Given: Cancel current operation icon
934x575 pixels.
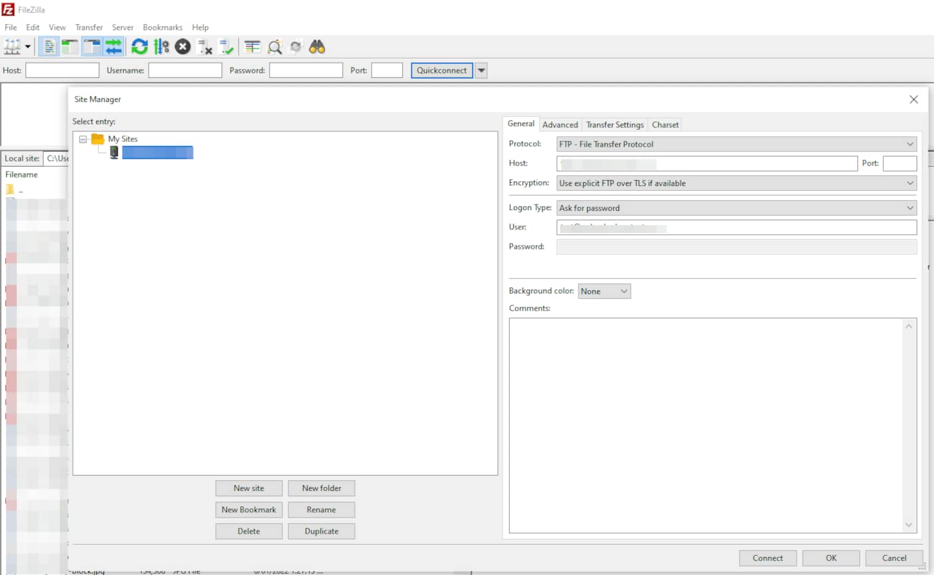Looking at the screenshot, I should point(183,47).
